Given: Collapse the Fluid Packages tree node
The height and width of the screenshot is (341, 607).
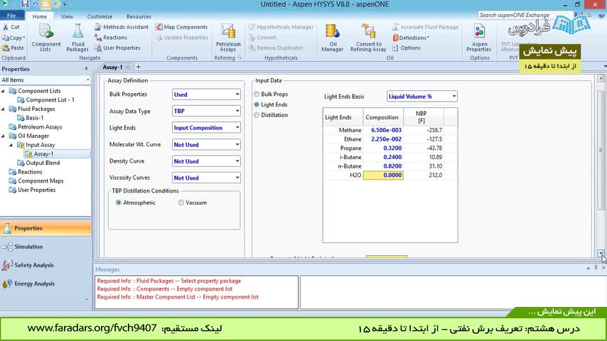Looking at the screenshot, I should pos(3,109).
